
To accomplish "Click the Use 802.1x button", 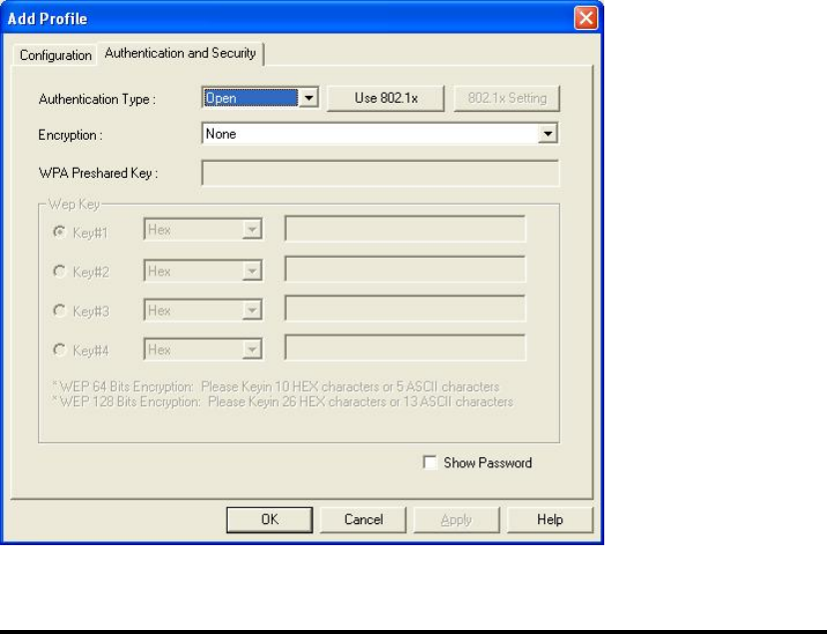I will (x=386, y=98).
